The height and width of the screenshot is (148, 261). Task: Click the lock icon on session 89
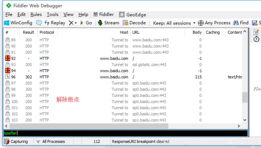point(8,40)
